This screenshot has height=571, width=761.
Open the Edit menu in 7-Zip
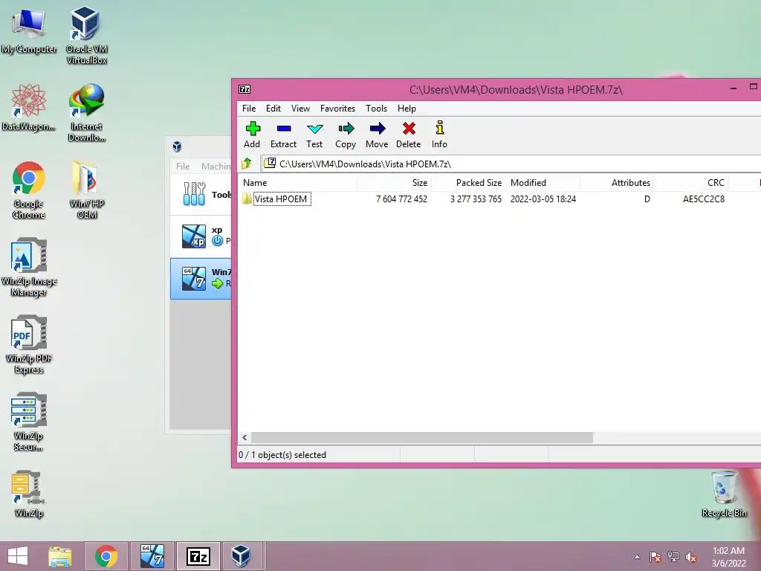(x=273, y=109)
